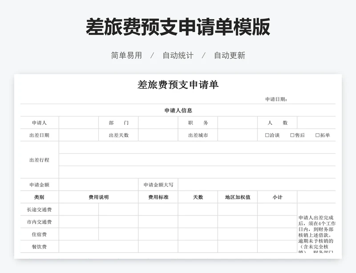Image resolution: width=356 pixels, height=273 pixels.
Task: Select the 住宿费 row label
Action: 39,234
